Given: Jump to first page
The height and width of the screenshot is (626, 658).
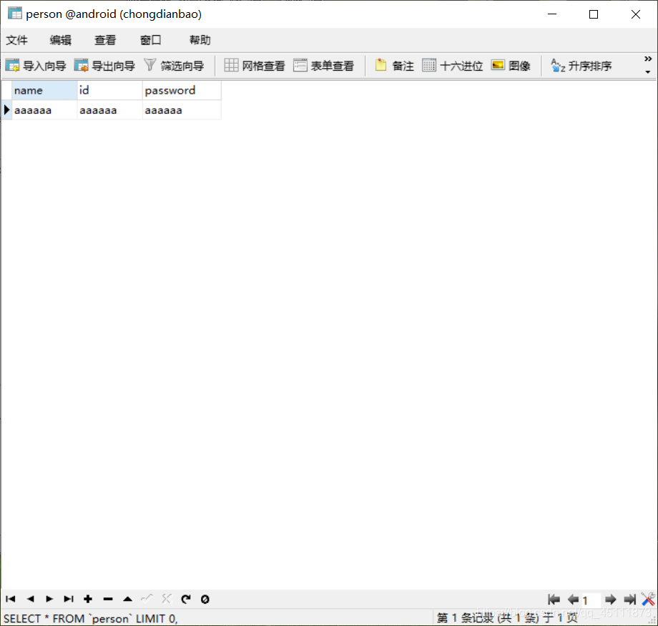Looking at the screenshot, I should (x=554, y=600).
